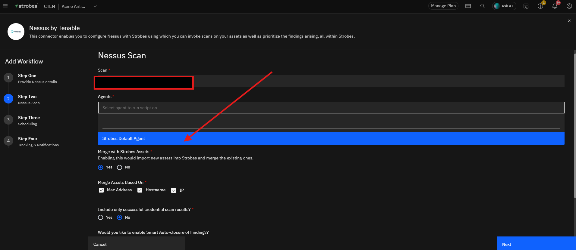The height and width of the screenshot is (250, 576).
Task: Open the hamburger navigation menu
Action: 5,6
